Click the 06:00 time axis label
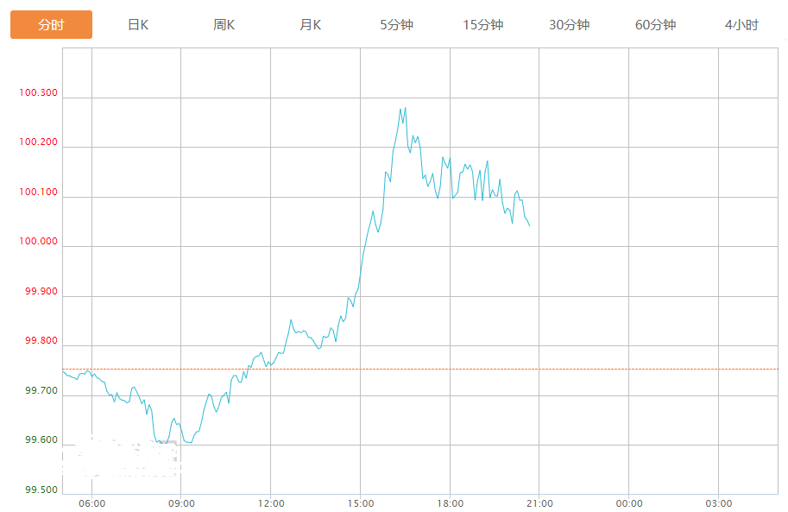The width and height of the screenshot is (788, 512). point(92,503)
